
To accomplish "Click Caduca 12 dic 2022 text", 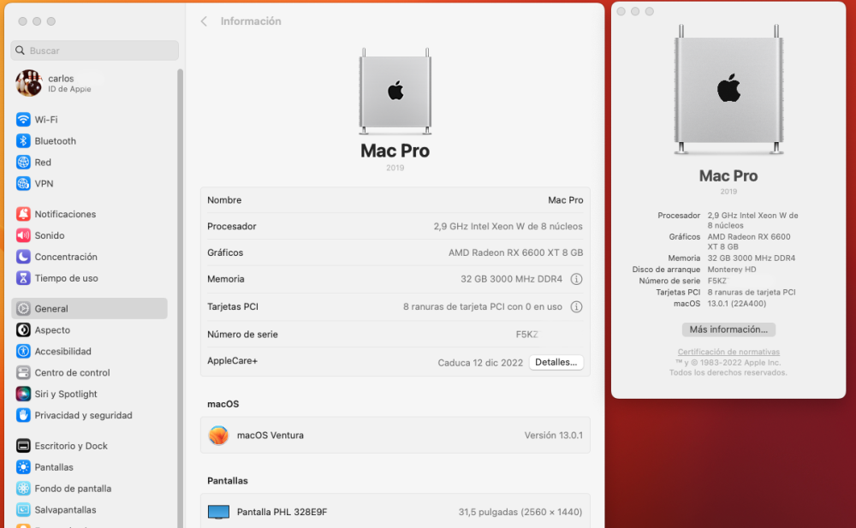I will click(480, 362).
